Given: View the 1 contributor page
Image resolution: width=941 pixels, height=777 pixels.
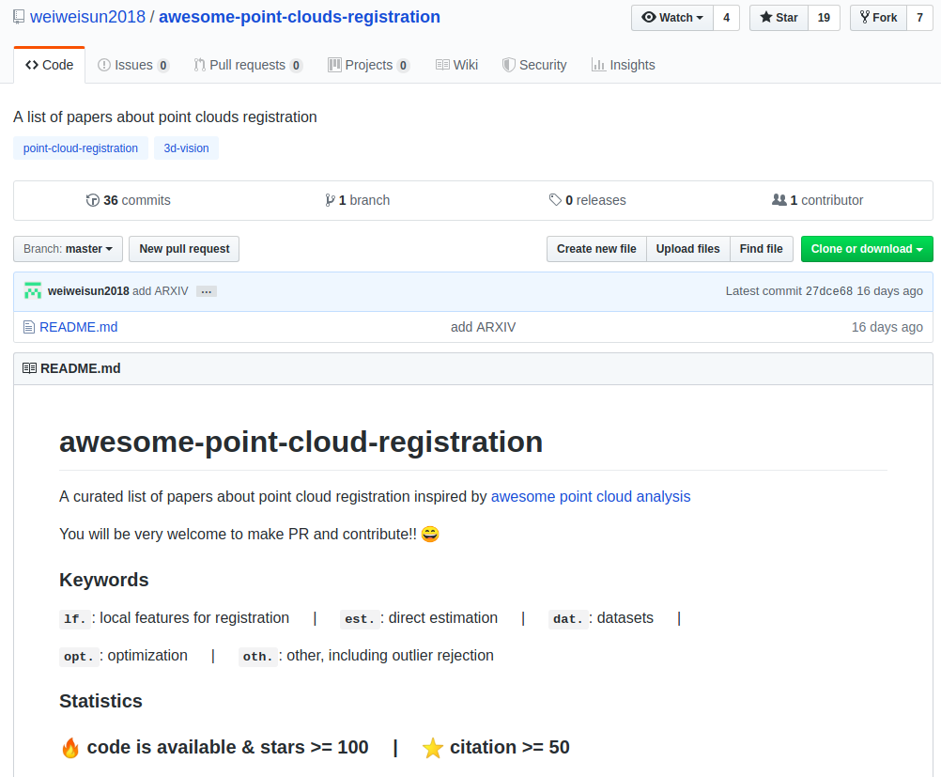Looking at the screenshot, I should click(817, 200).
